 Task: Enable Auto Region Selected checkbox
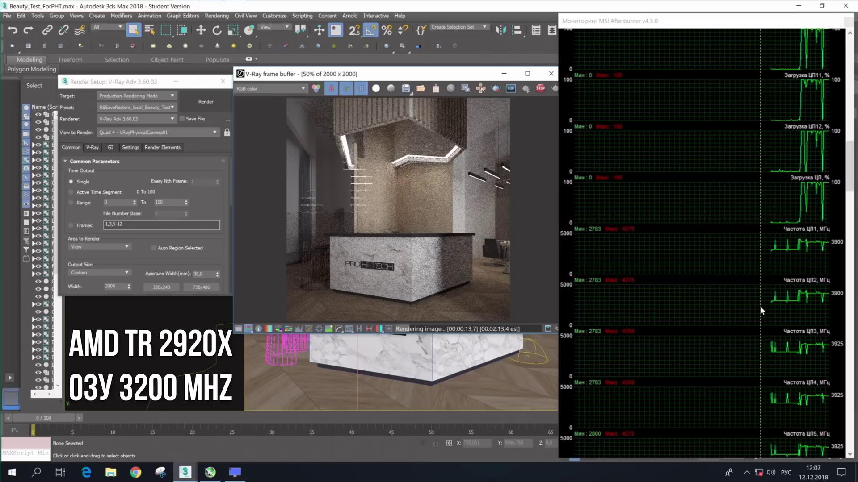click(x=154, y=248)
